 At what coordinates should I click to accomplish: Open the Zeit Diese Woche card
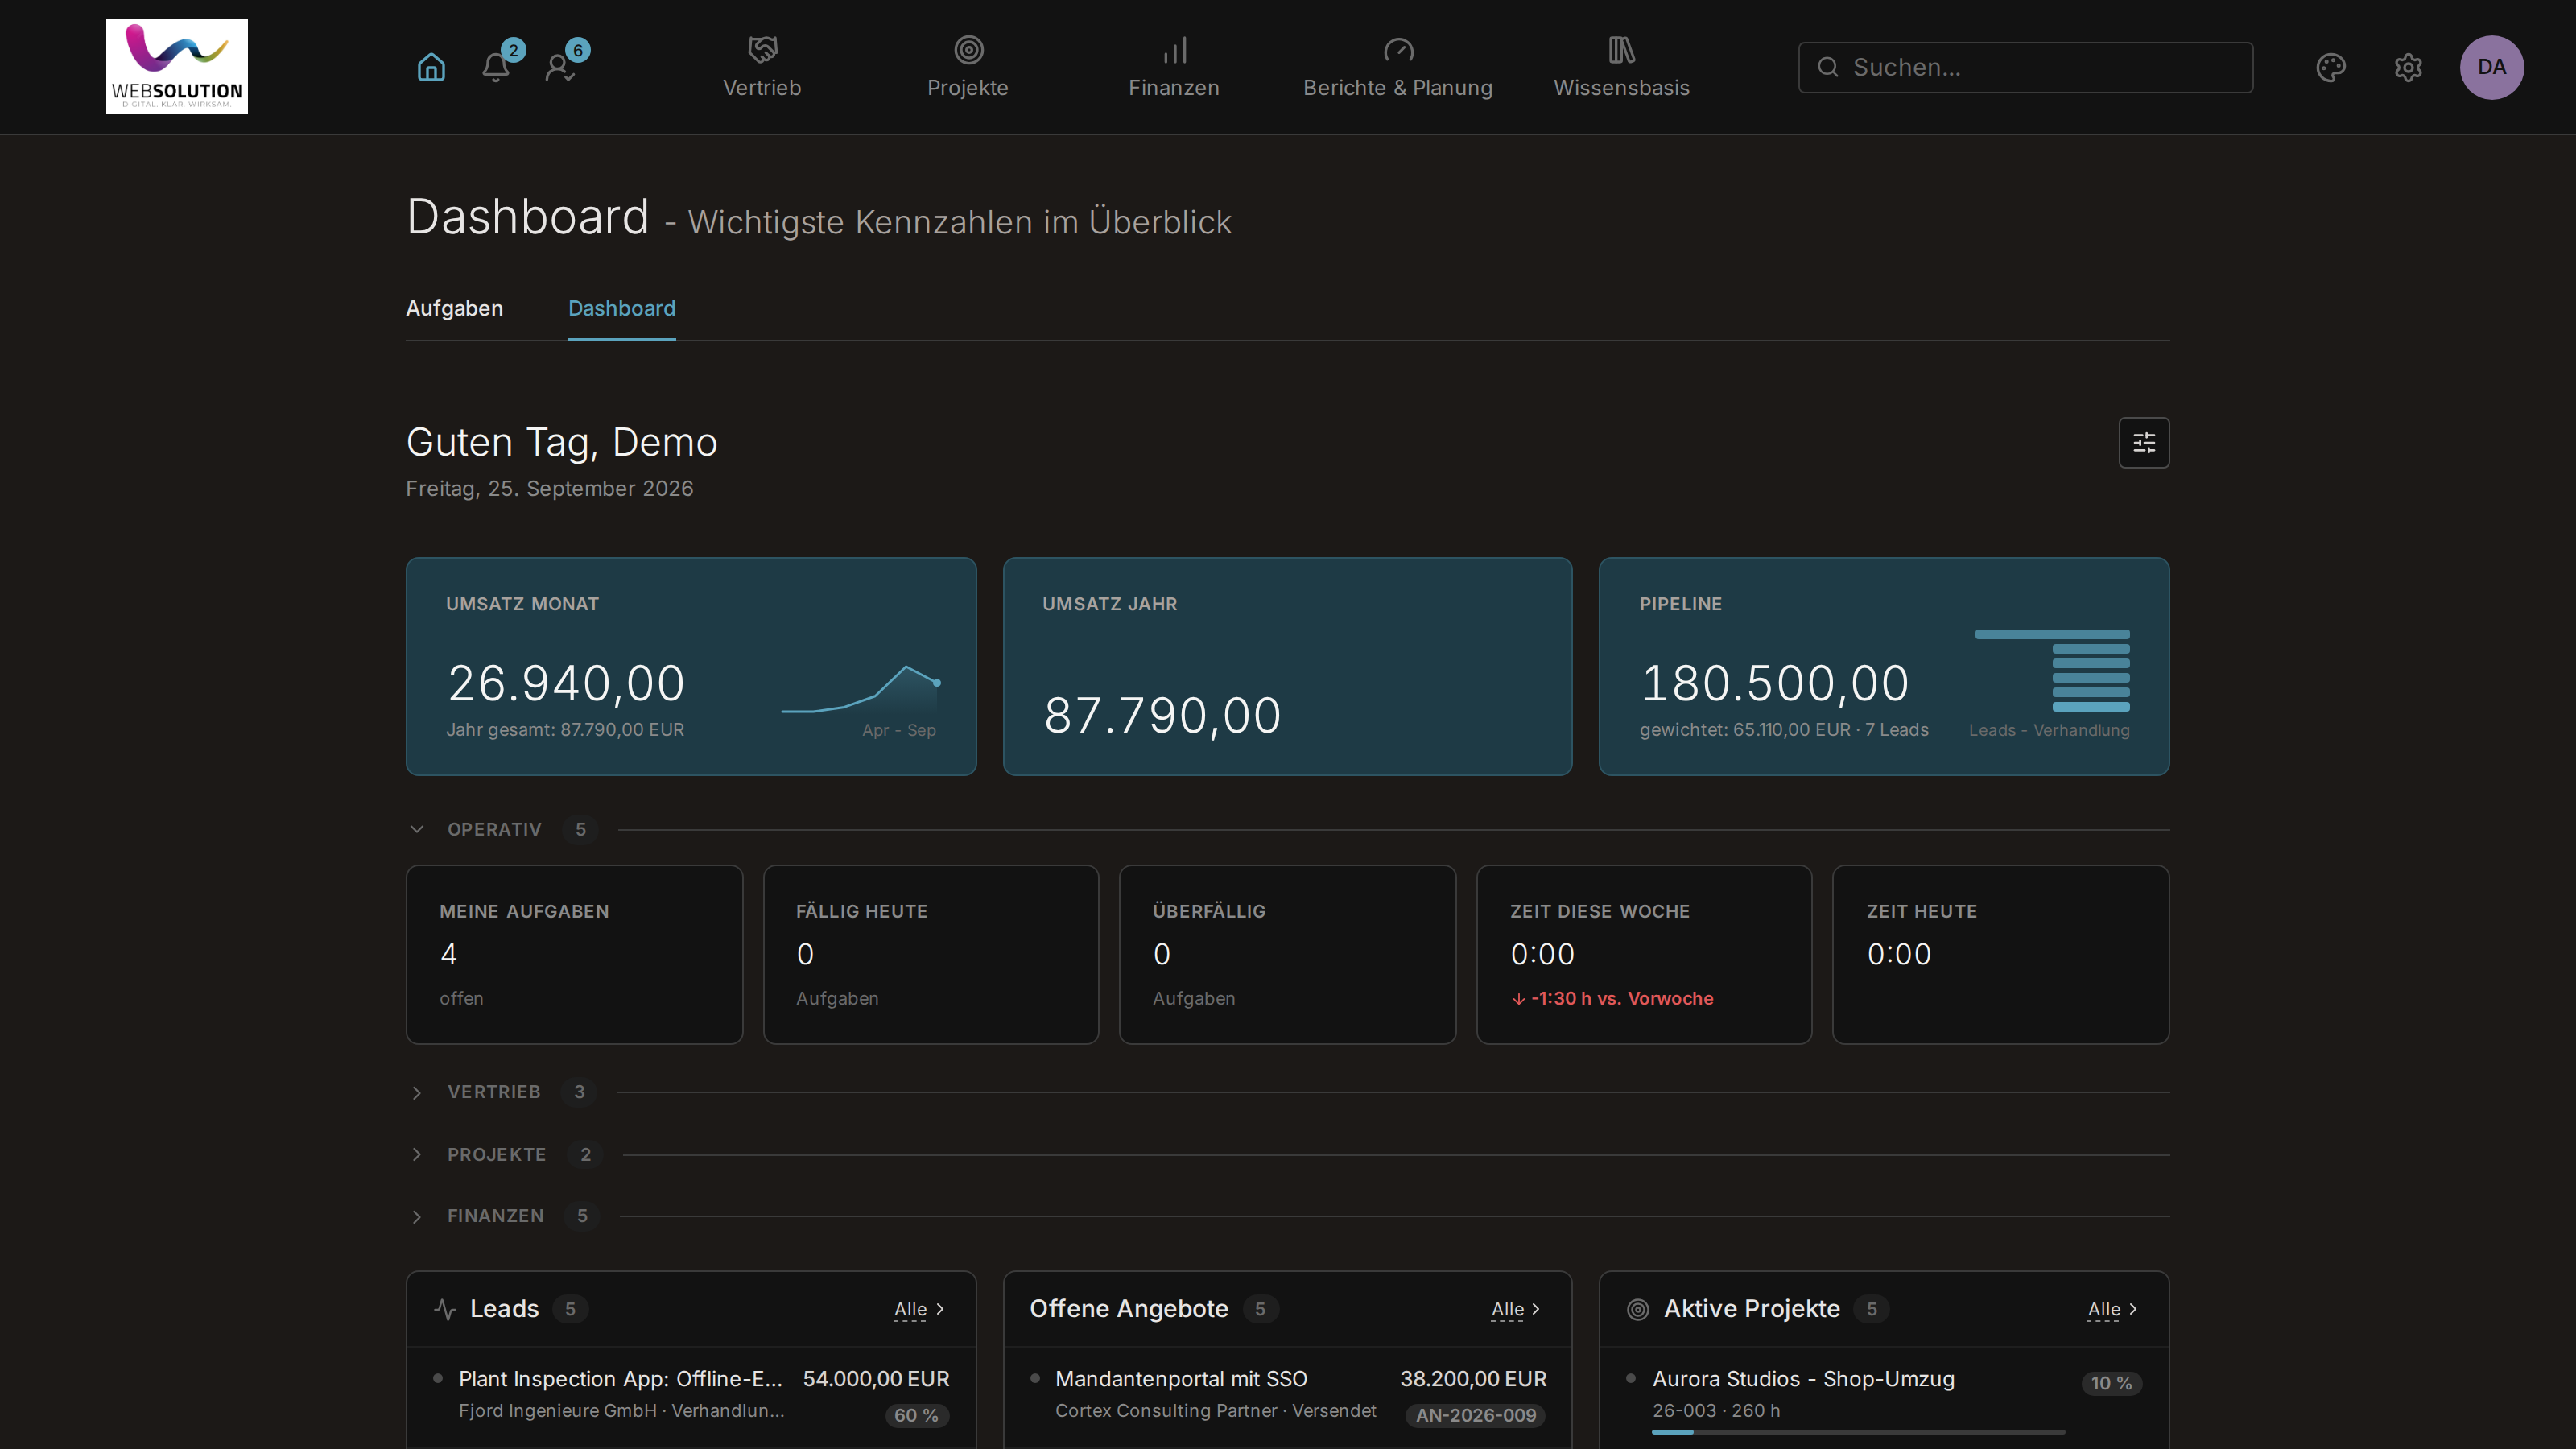click(1644, 954)
